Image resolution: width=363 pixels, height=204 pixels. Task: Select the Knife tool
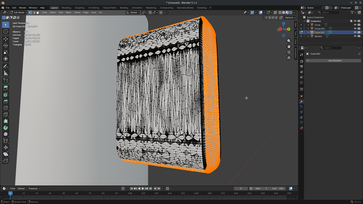coord(6,114)
